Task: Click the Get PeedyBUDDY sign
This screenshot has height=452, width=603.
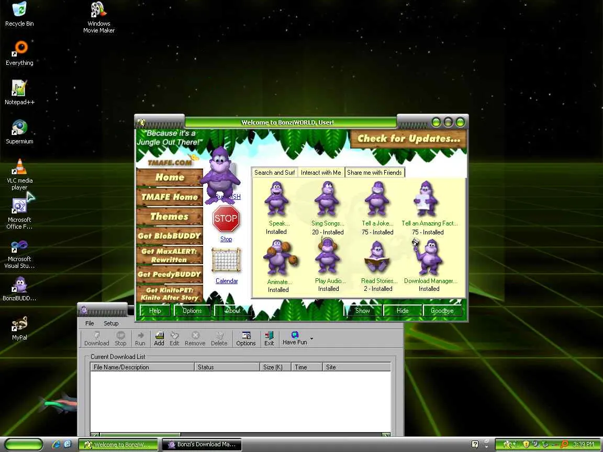Action: pos(170,274)
